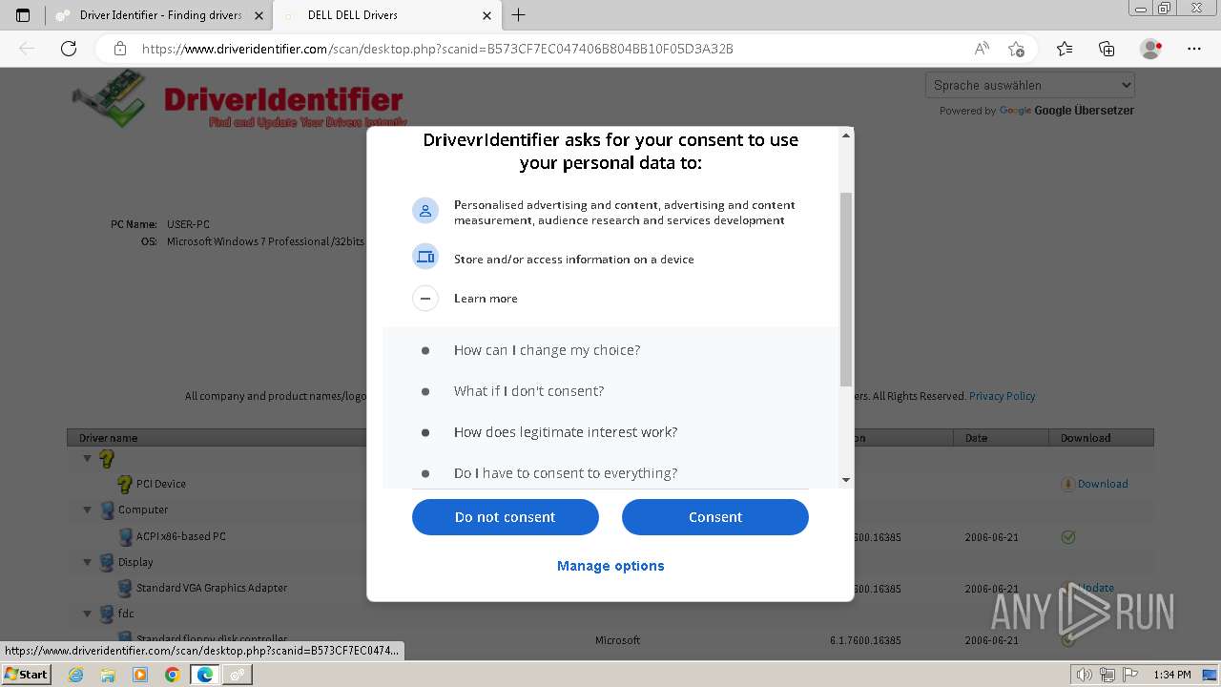
Task: Open Edge settings and more menu
Action: [x=1194, y=49]
